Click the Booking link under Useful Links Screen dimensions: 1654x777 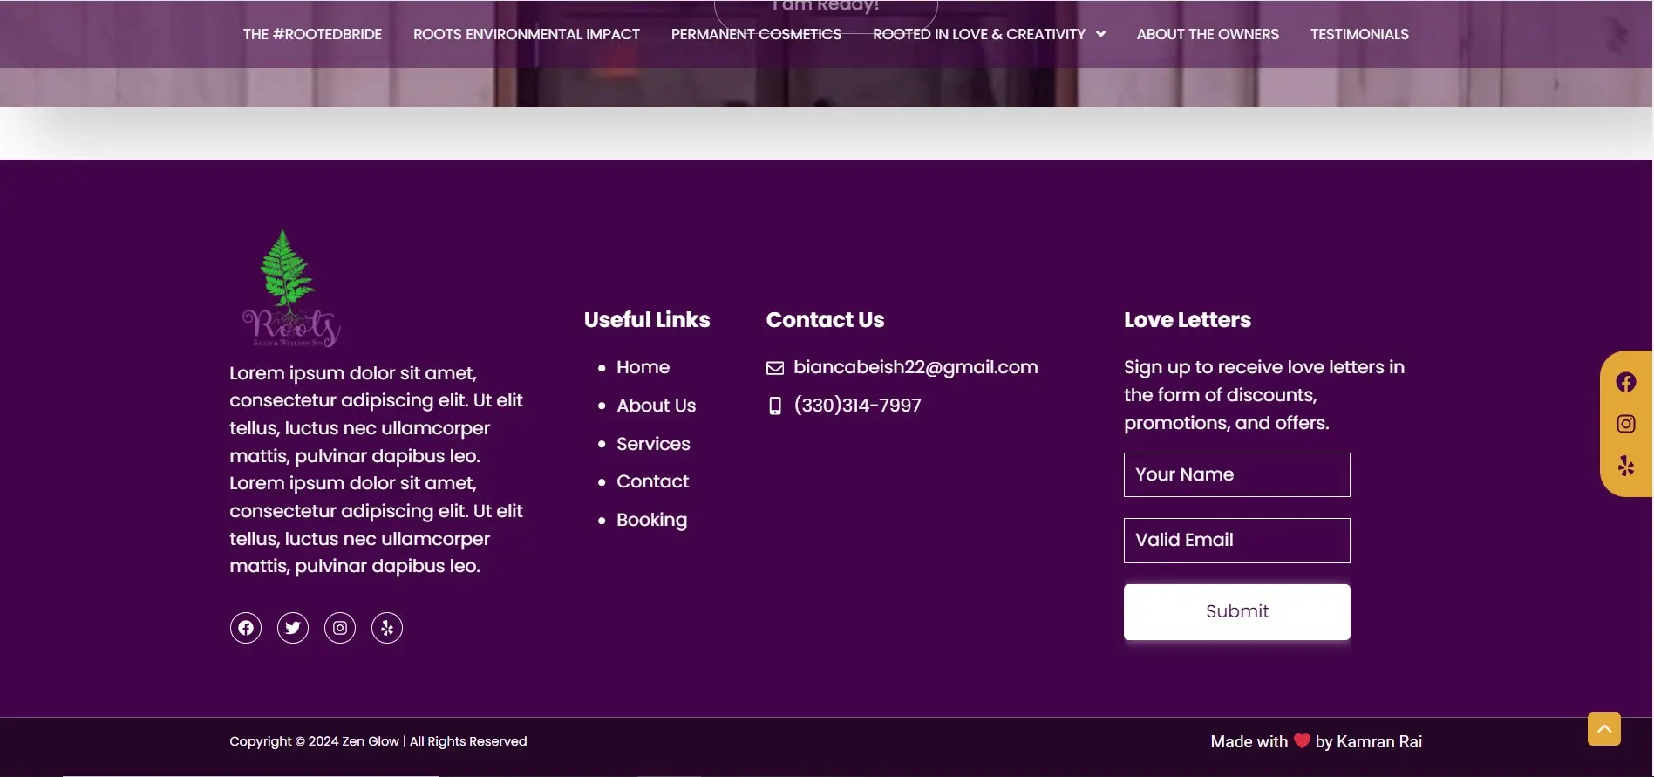click(651, 520)
